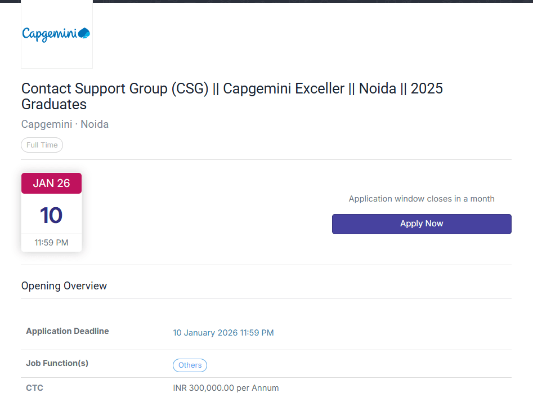The image size is (533, 393).
Task: Click the INR 300,000.00 per Annum value
Action: [x=226, y=387]
